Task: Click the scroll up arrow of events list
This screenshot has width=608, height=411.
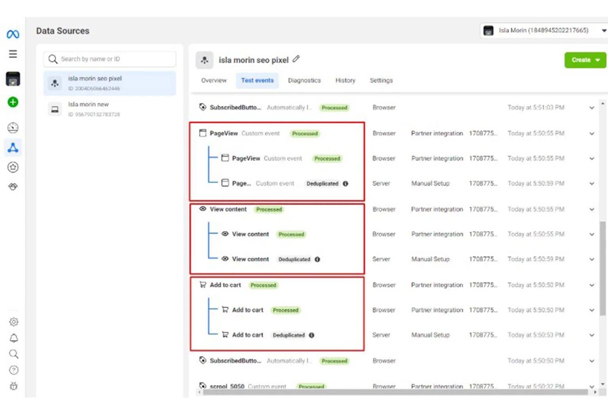Action: (603, 104)
